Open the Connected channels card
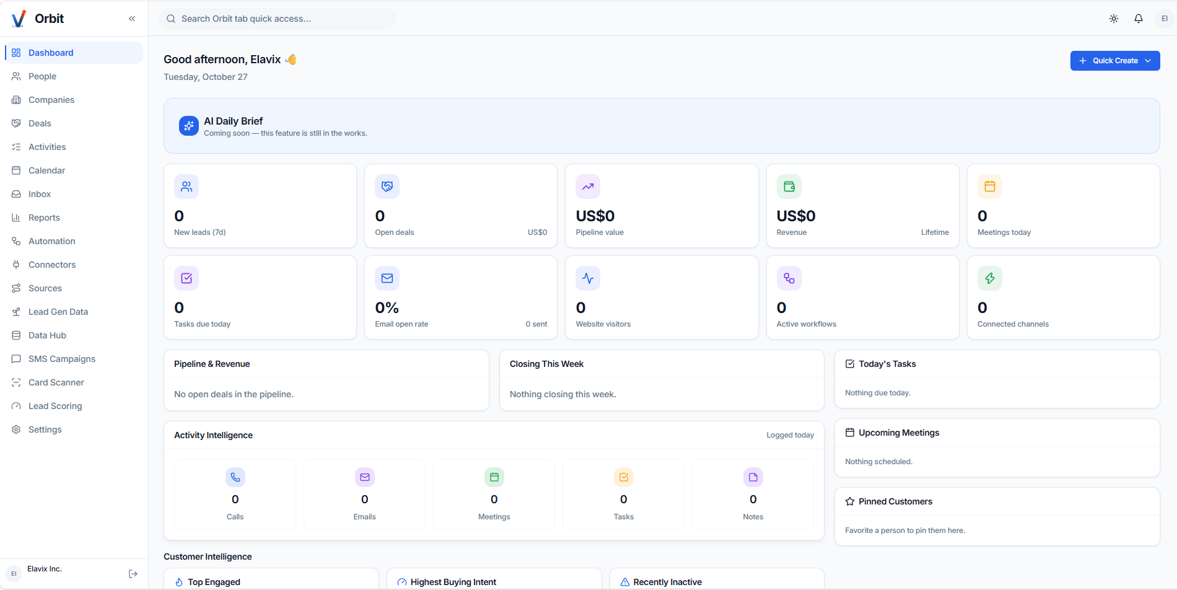 coord(1064,297)
